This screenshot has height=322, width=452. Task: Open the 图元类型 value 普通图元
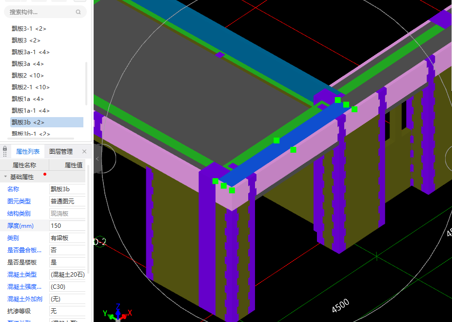pos(67,201)
